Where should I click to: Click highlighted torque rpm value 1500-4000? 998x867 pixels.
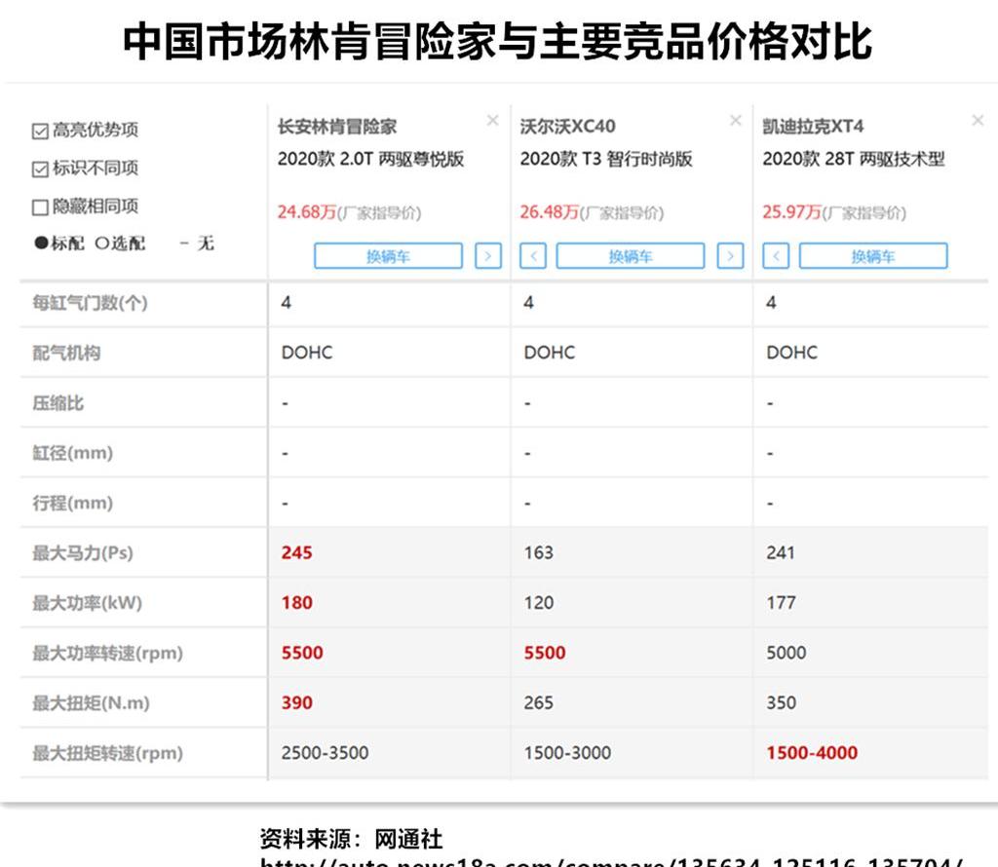(x=812, y=753)
